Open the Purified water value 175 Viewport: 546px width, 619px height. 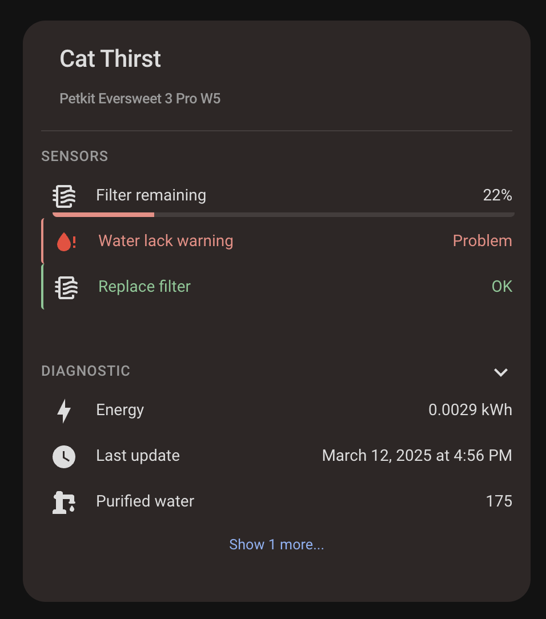click(499, 501)
